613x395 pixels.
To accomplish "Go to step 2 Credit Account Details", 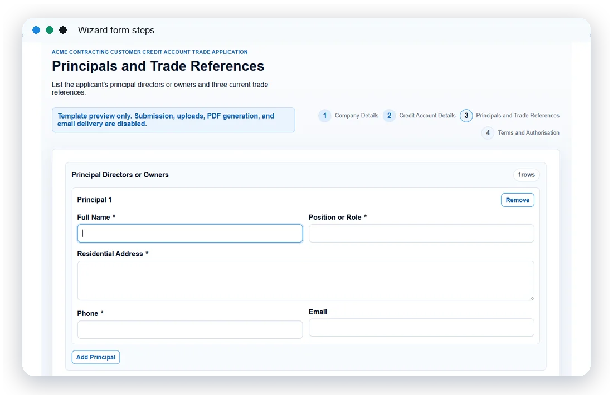I will [x=420, y=116].
